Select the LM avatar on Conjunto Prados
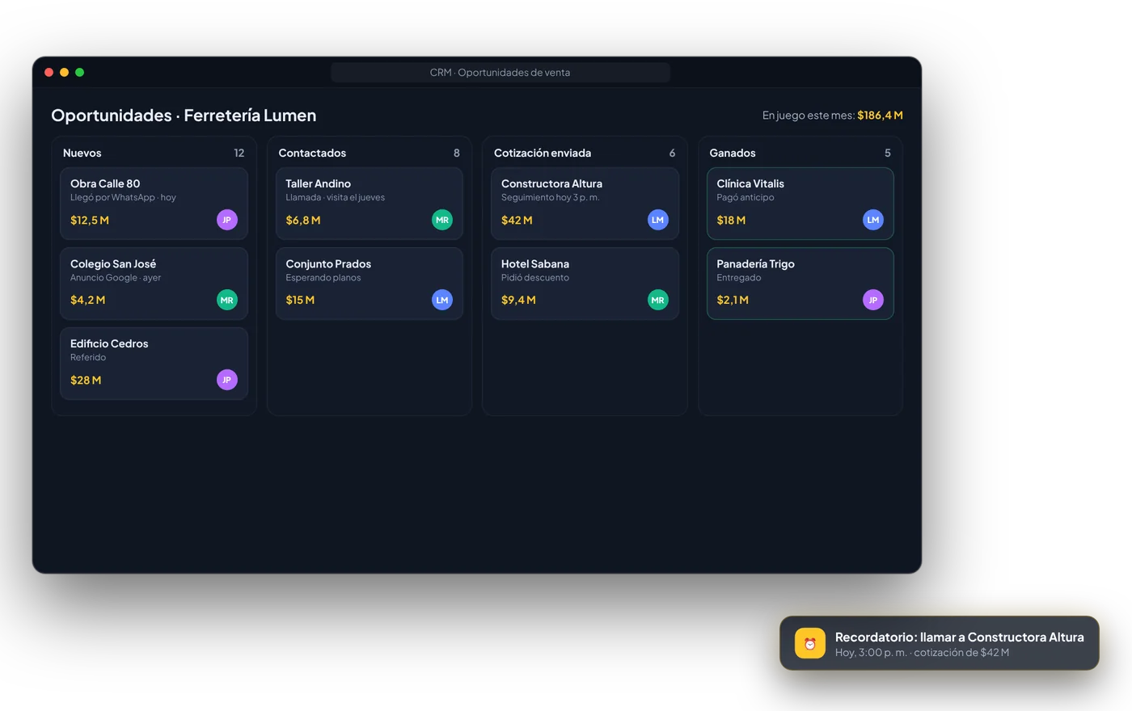Image resolution: width=1132 pixels, height=711 pixels. [442, 300]
